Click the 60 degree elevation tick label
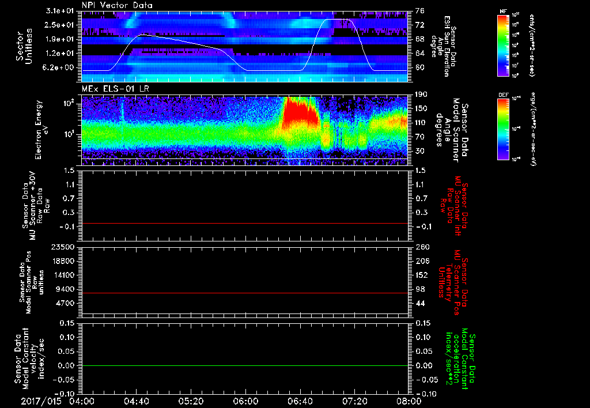Viewport: 590px width, 408px height. pyautogui.click(x=419, y=68)
